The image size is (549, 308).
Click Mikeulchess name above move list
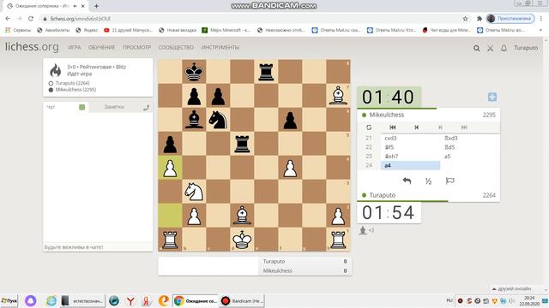pyautogui.click(x=387, y=115)
